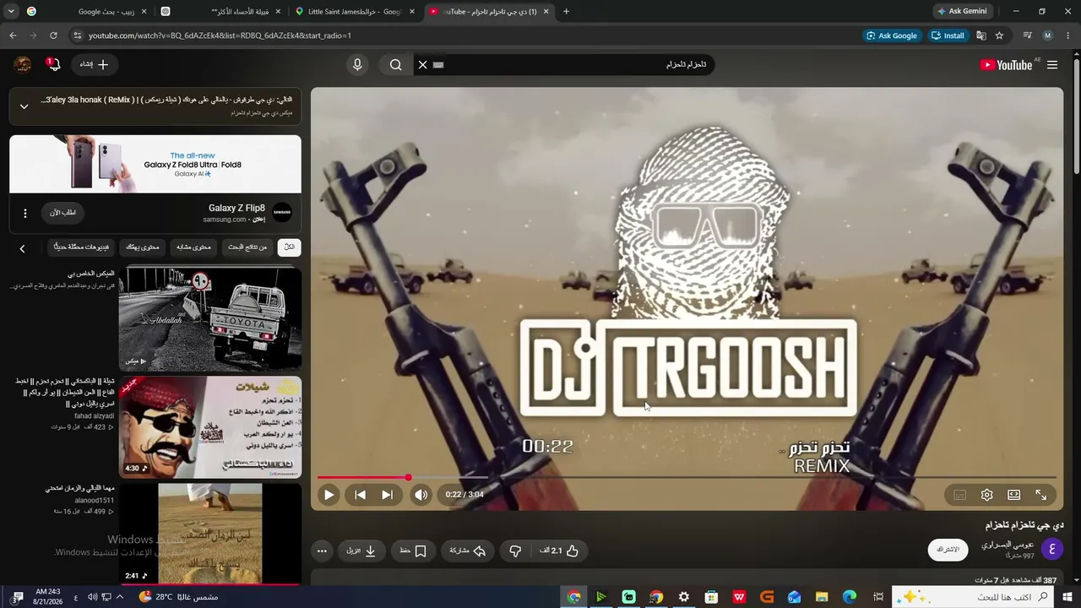Clear the YouTube search query

coord(423,65)
